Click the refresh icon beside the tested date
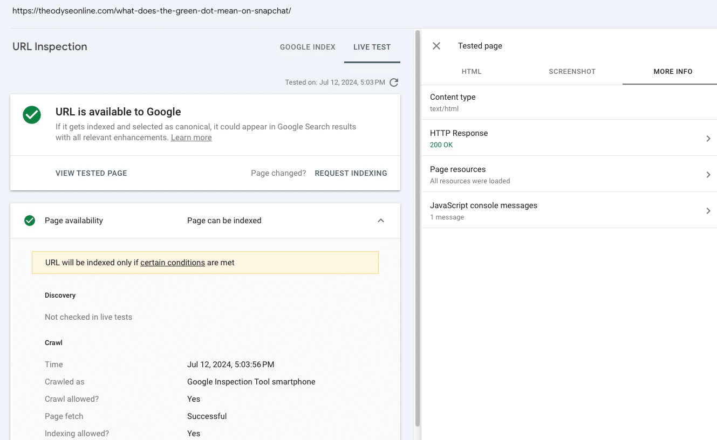The height and width of the screenshot is (440, 717). coord(394,82)
